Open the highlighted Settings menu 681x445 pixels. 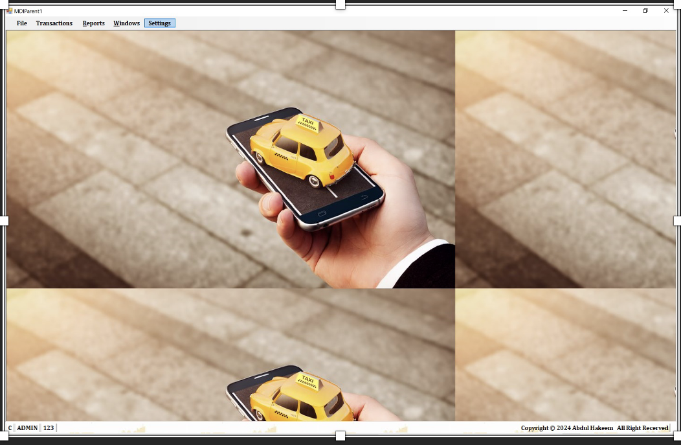(x=160, y=23)
